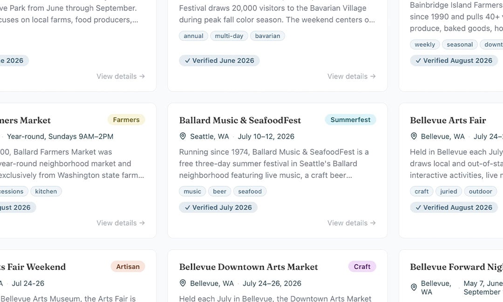Click the Verified July 2026 badge
Image resolution: width=503 pixels, height=302 pixels.
point(218,207)
